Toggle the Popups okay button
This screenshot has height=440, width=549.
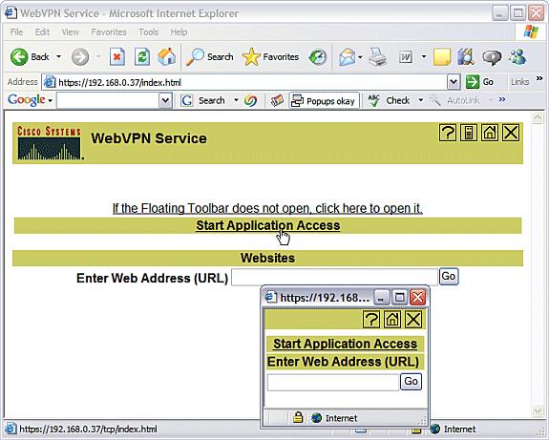tap(325, 101)
